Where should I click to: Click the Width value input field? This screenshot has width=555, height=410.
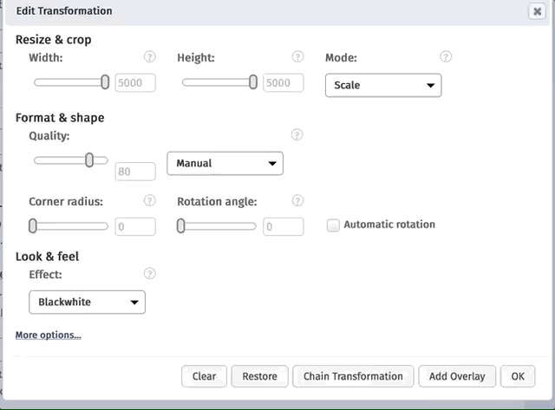click(135, 83)
